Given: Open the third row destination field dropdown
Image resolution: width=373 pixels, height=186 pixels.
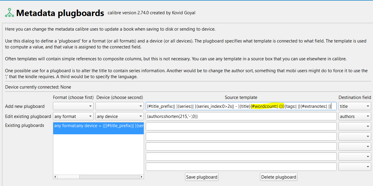Looking at the screenshot, I should pyautogui.click(x=355, y=126).
